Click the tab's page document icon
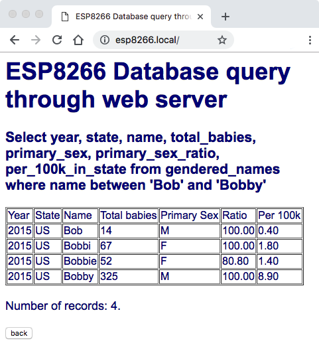This screenshot has height=357, width=319. tap(65, 17)
